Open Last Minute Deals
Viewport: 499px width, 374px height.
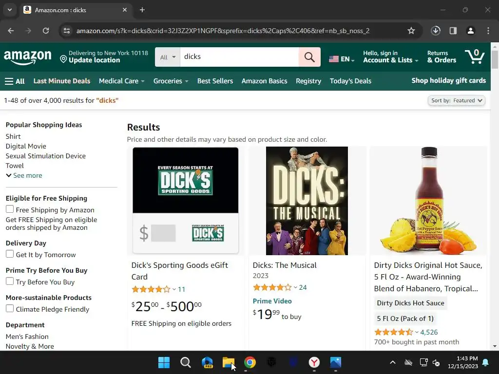[62, 81]
